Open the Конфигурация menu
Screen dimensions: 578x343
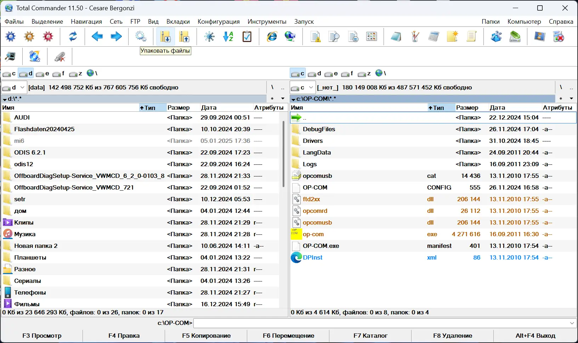219,22
